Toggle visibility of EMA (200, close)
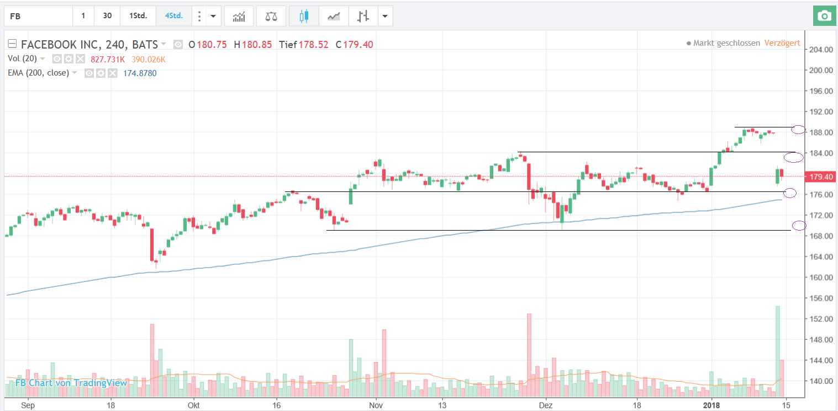The image size is (838, 411). (89, 72)
